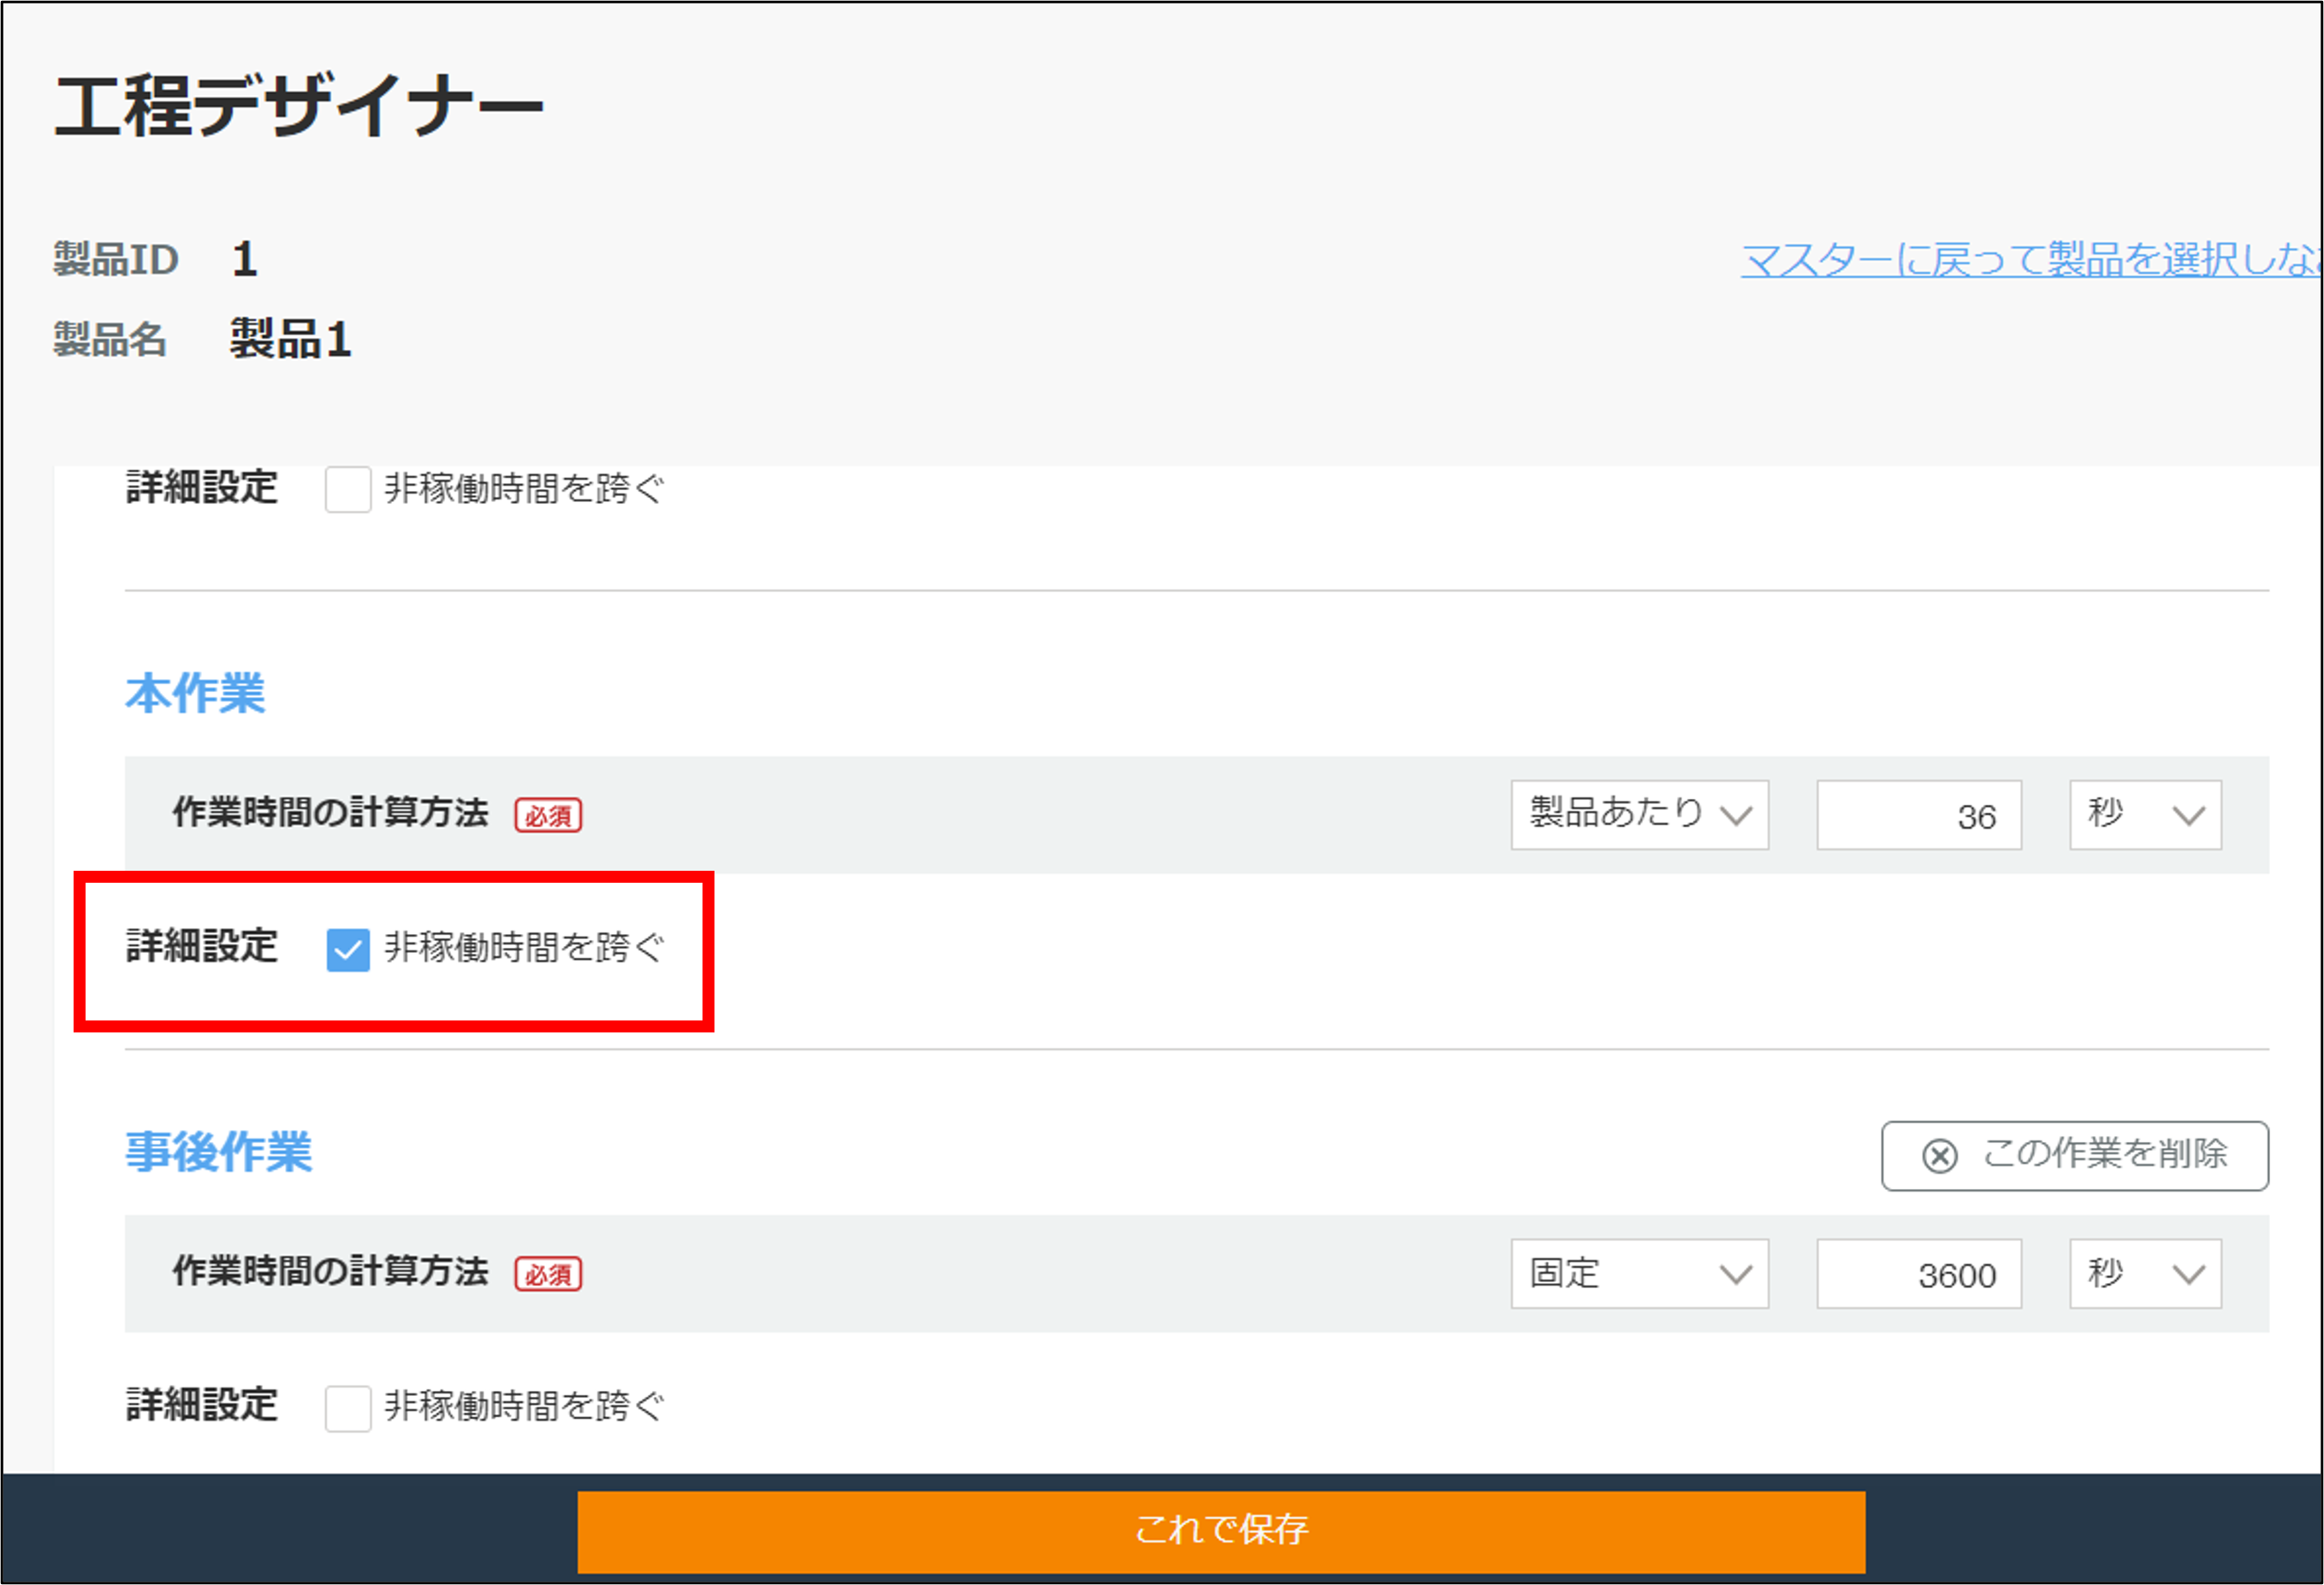Open the 秒 unit dropdown for 本作業
The width and height of the screenshot is (2324, 1585).
(x=2145, y=814)
